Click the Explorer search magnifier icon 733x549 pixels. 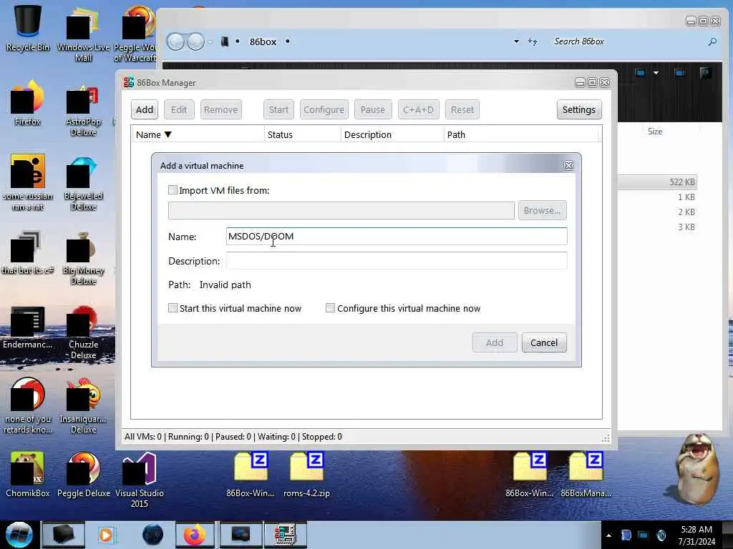712,41
